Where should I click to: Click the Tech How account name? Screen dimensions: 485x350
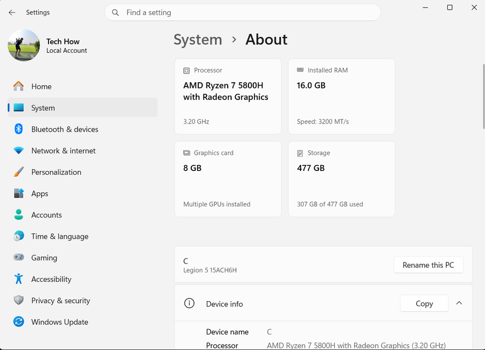pos(63,42)
